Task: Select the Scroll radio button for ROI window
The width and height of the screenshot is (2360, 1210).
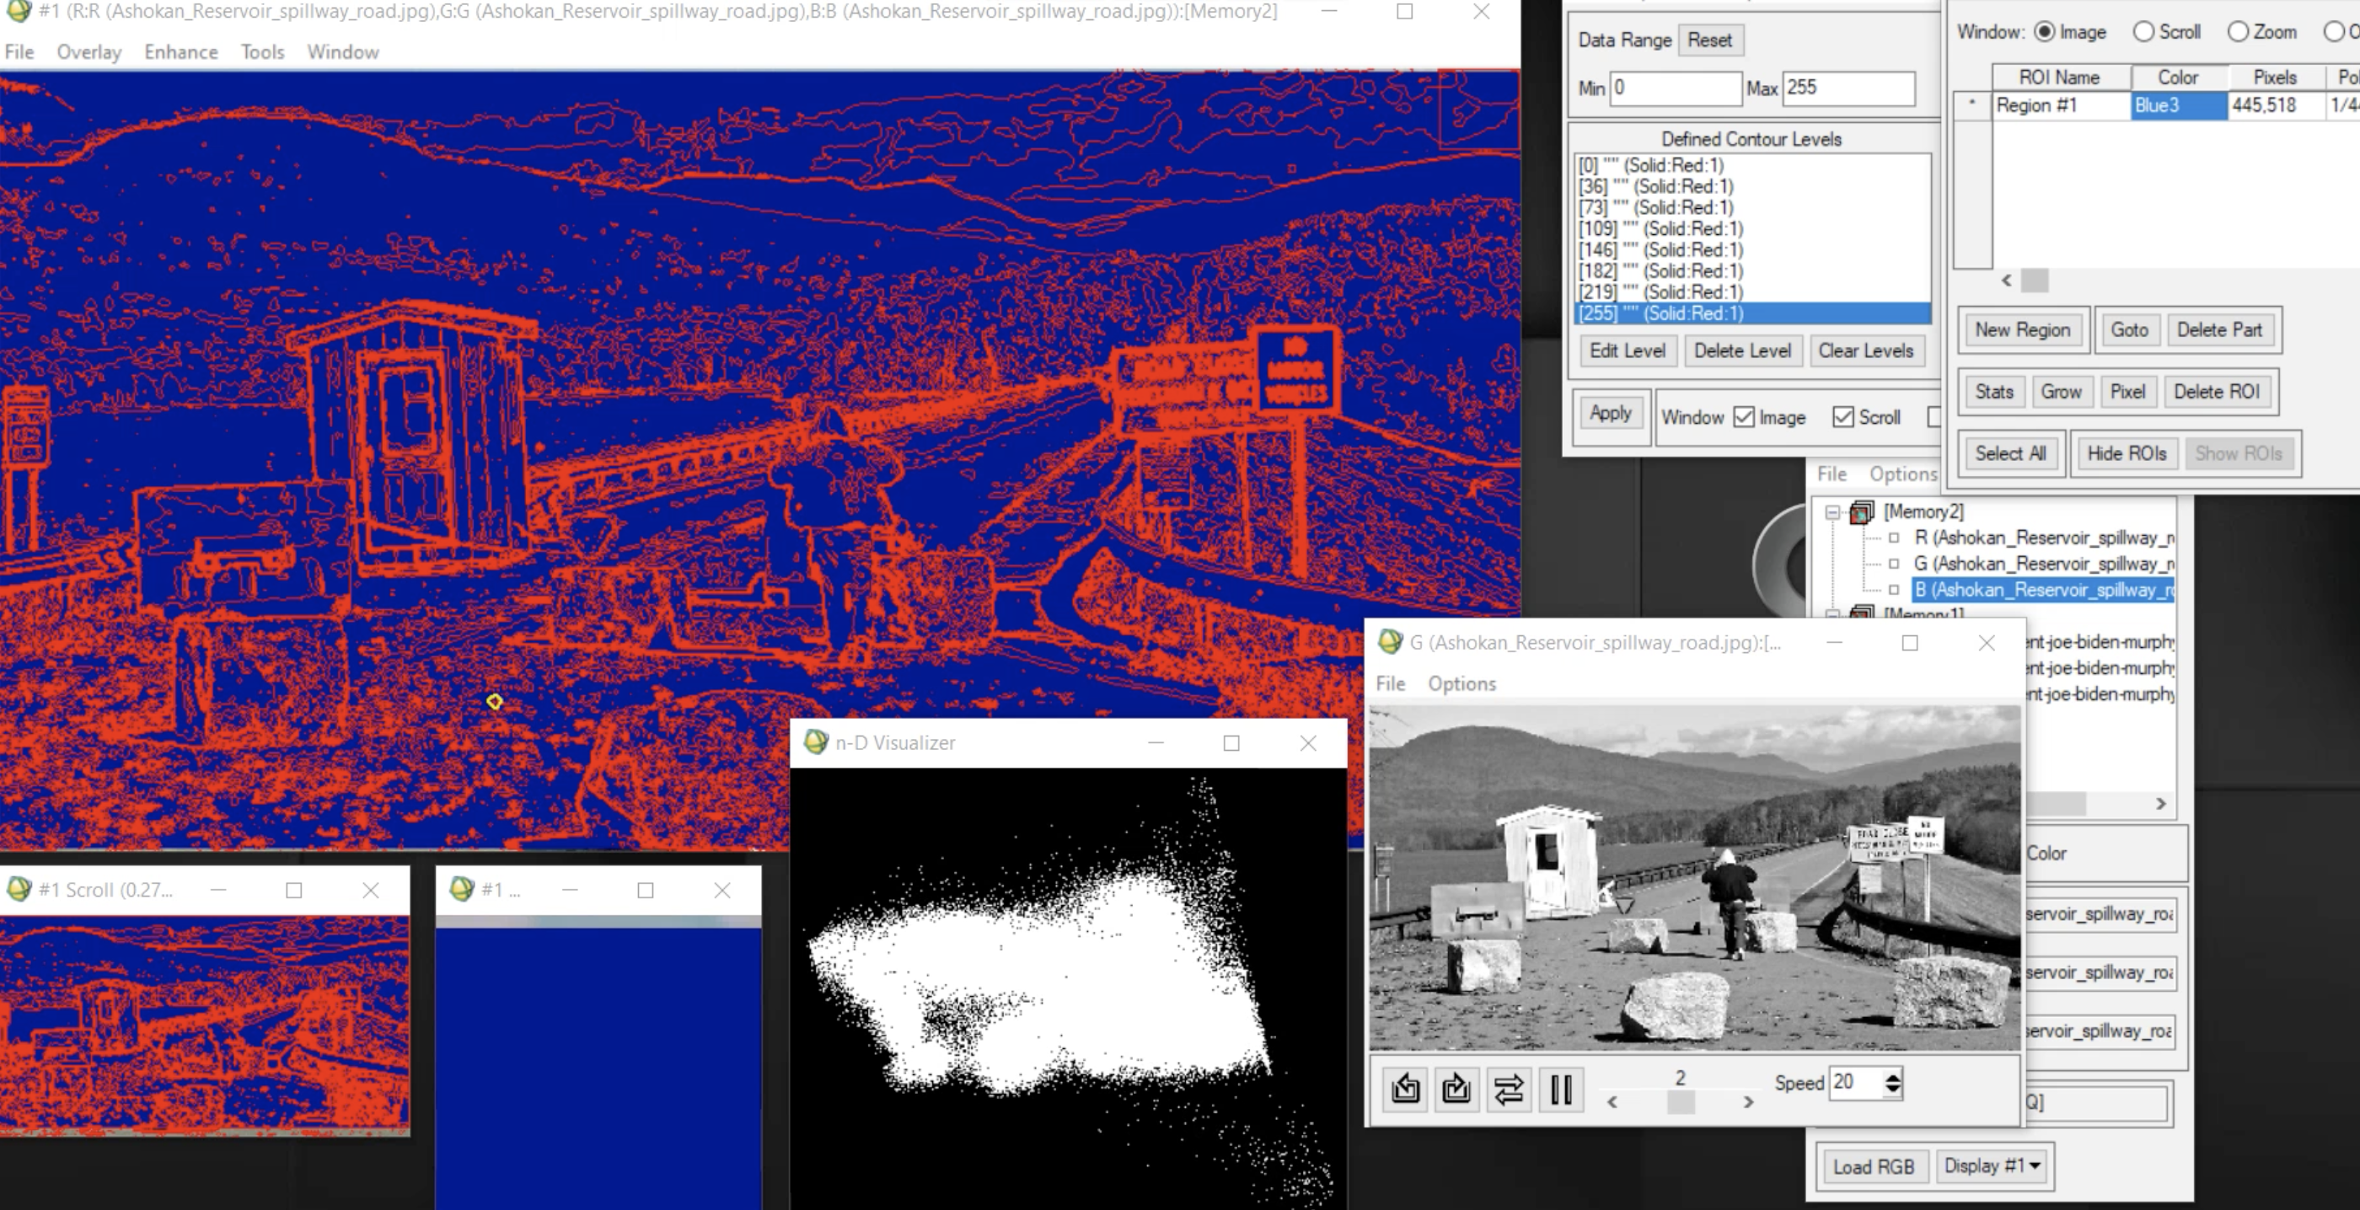Action: 2143,32
